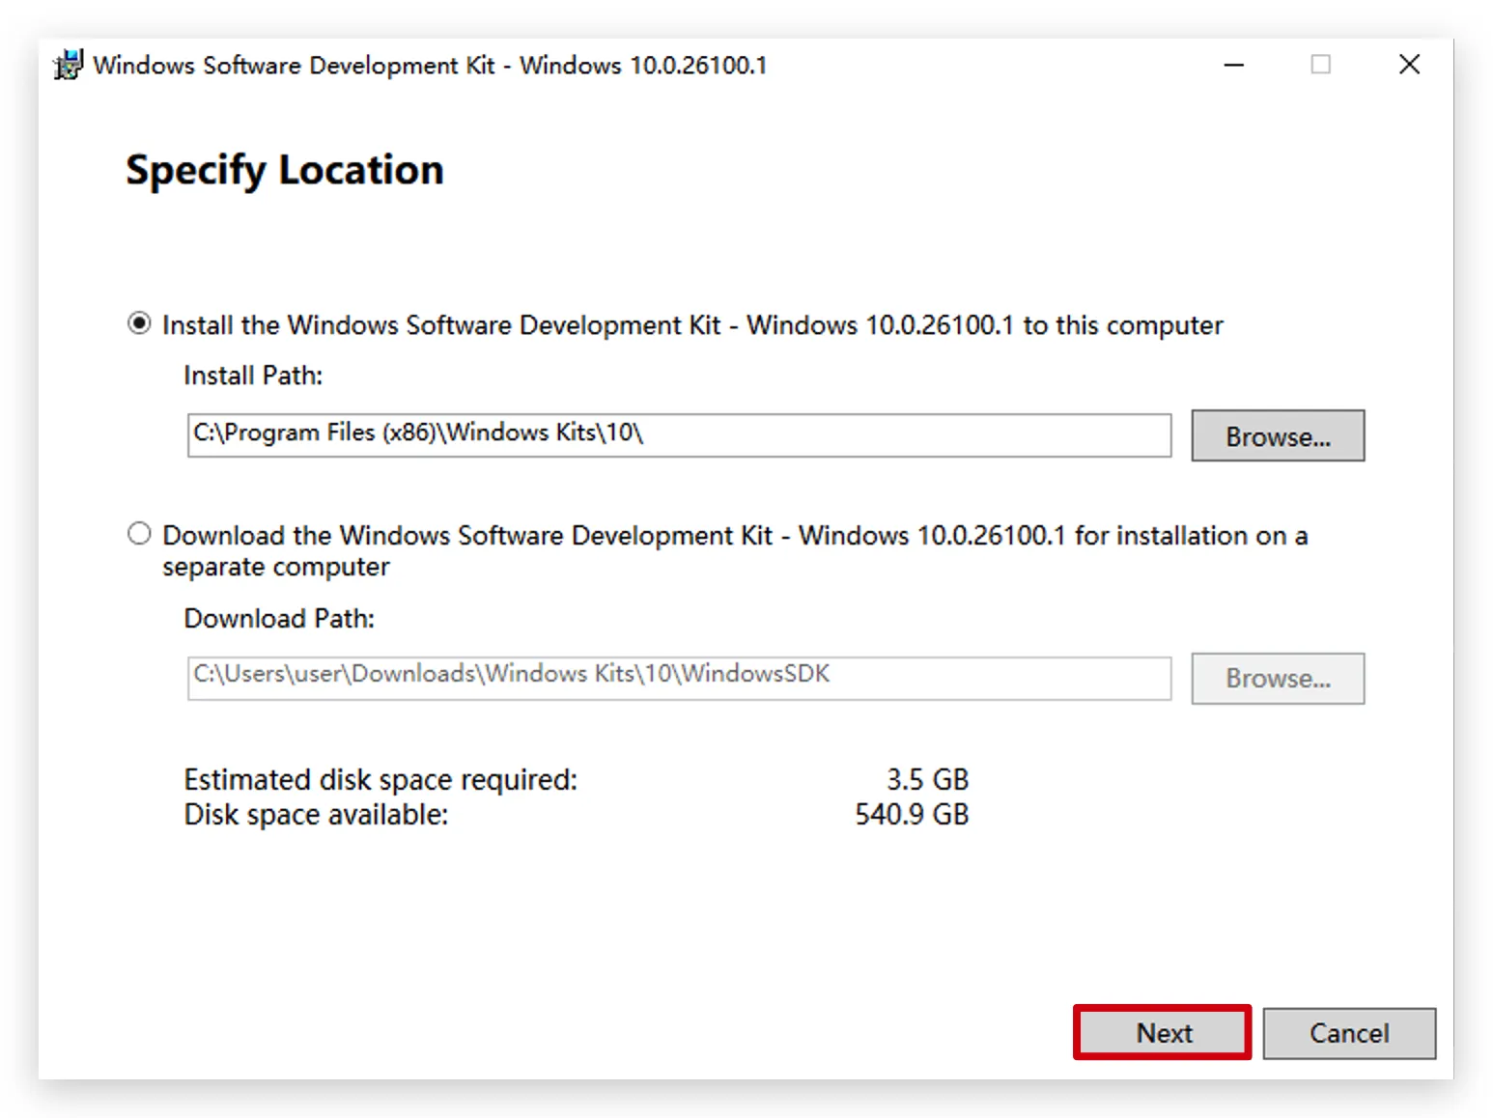Viewport: 1493px width, 1118px height.
Task: Click the 'Install Path:' label
Action: click(x=253, y=376)
